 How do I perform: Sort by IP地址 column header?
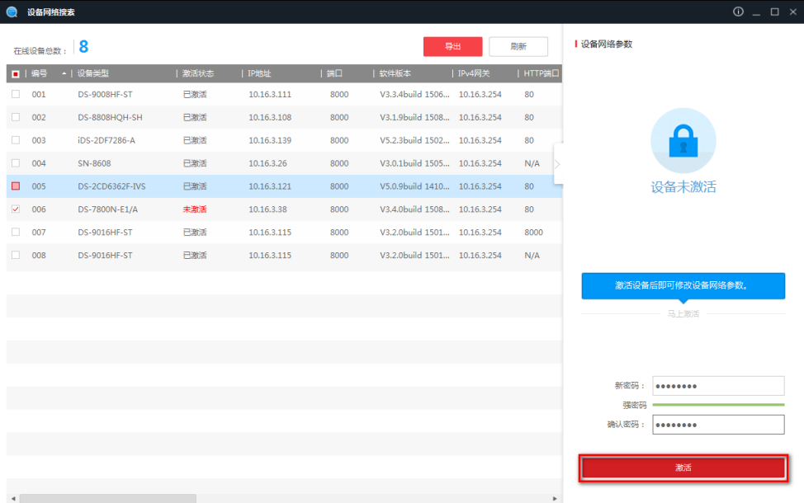[259, 73]
